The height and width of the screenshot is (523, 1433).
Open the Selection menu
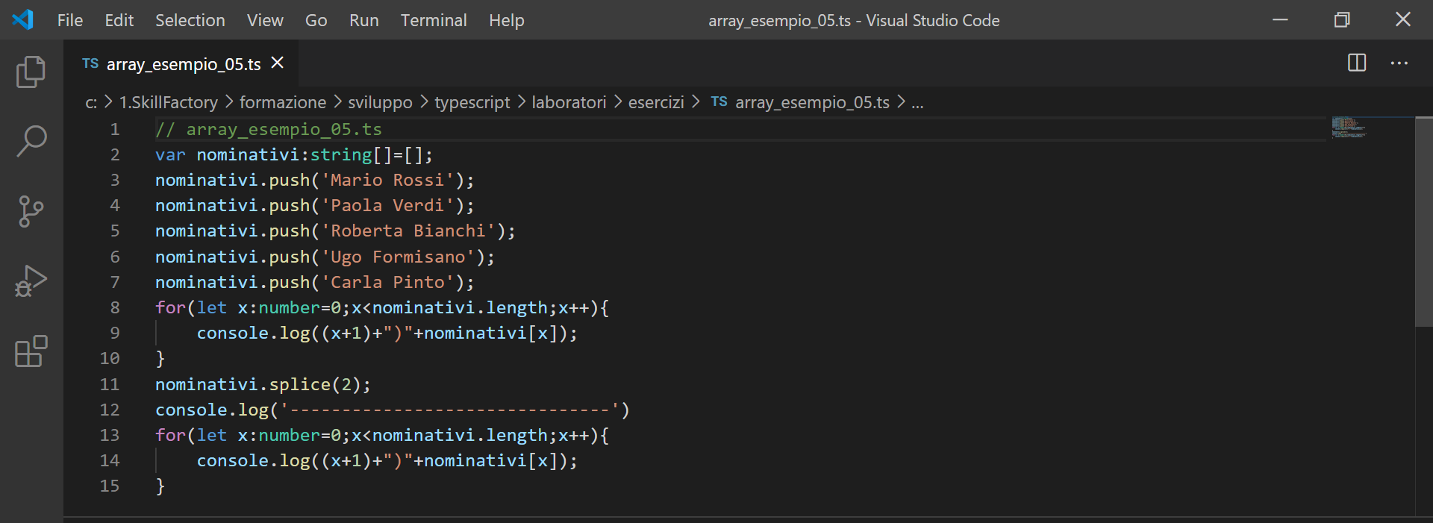[190, 20]
